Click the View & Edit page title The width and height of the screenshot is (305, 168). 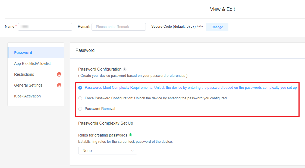tap(222, 9)
